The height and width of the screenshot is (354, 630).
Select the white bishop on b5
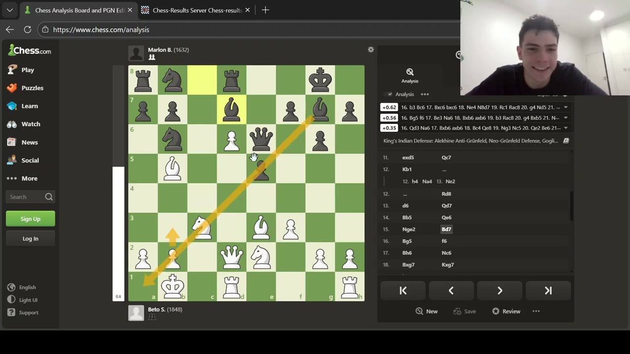click(172, 168)
